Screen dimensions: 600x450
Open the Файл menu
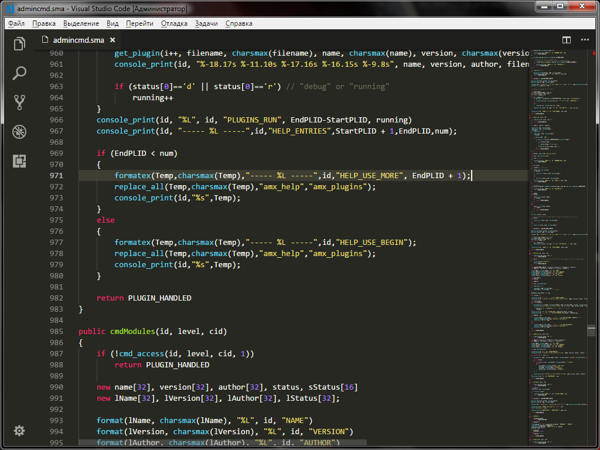coord(16,23)
